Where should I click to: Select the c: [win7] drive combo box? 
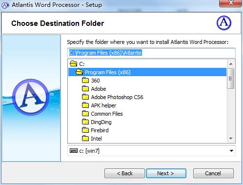(151, 151)
